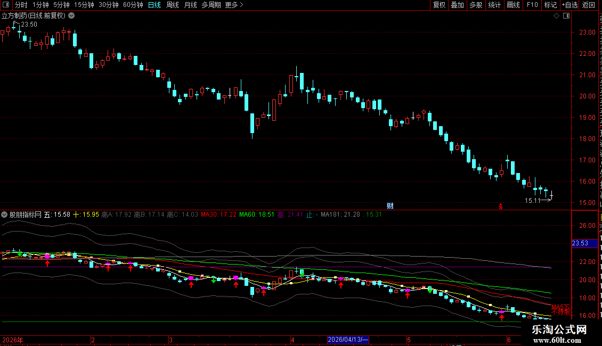Open the F10 company info

click(x=532, y=5)
